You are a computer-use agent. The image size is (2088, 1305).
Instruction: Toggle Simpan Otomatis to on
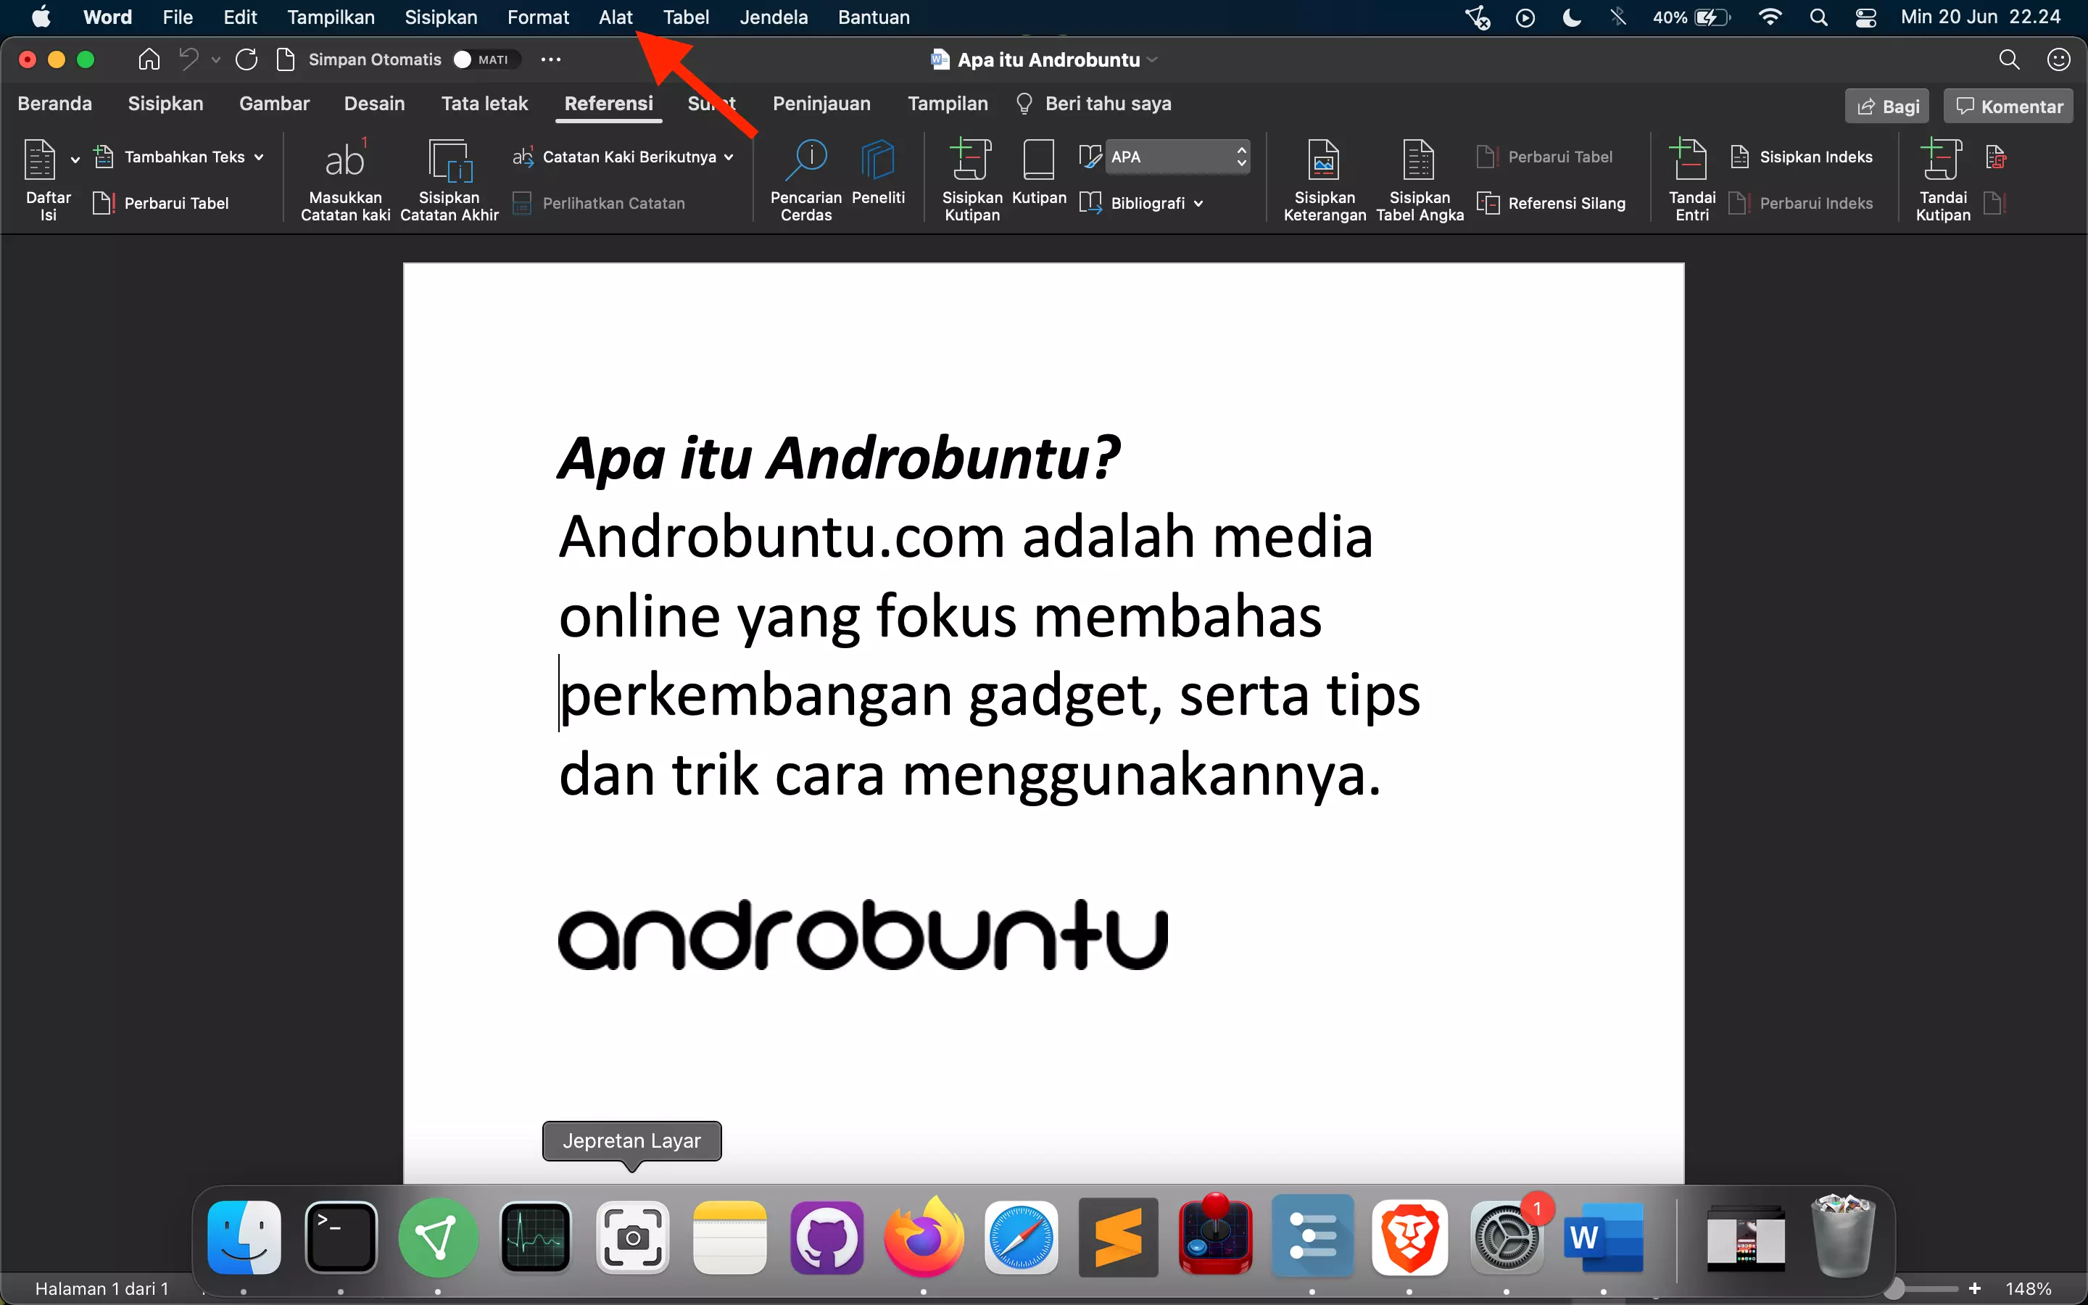[x=486, y=59]
